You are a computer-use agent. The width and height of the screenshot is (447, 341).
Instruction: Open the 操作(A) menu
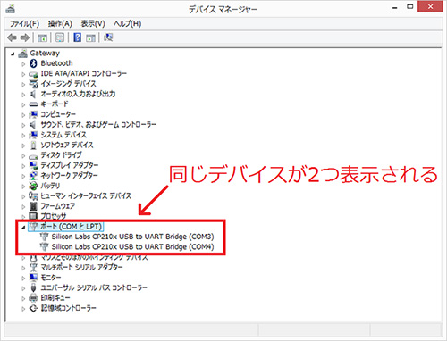click(60, 23)
